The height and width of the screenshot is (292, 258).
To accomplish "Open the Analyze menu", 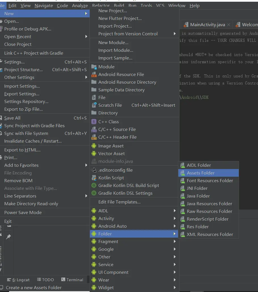I will pyautogui.click(x=80, y=6).
